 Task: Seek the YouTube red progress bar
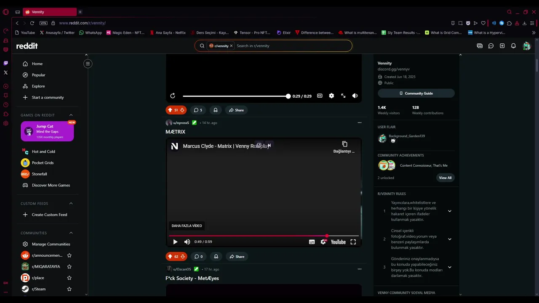[264, 236]
